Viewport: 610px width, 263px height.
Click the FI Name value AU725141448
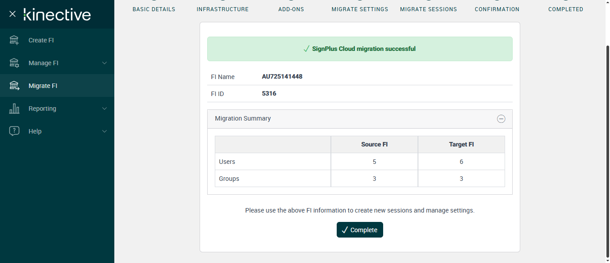282,76
